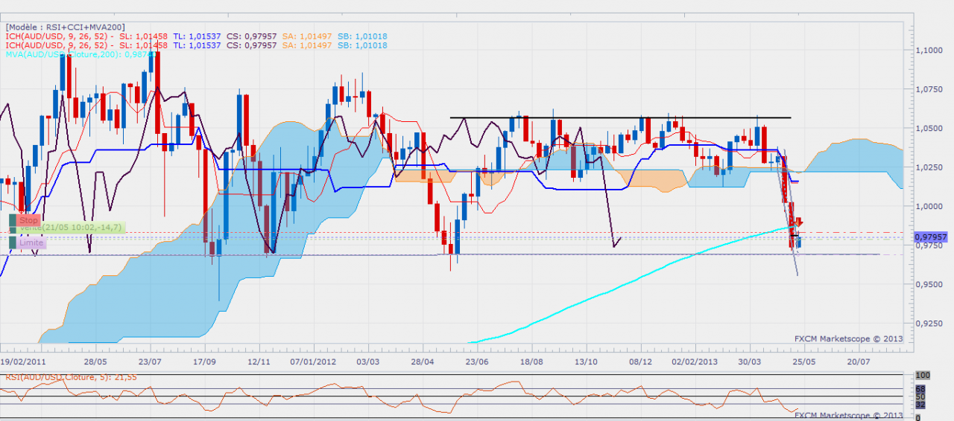The image size is (954, 421).
Task: Click the 08/12 date axis label
Action: pyautogui.click(x=639, y=361)
